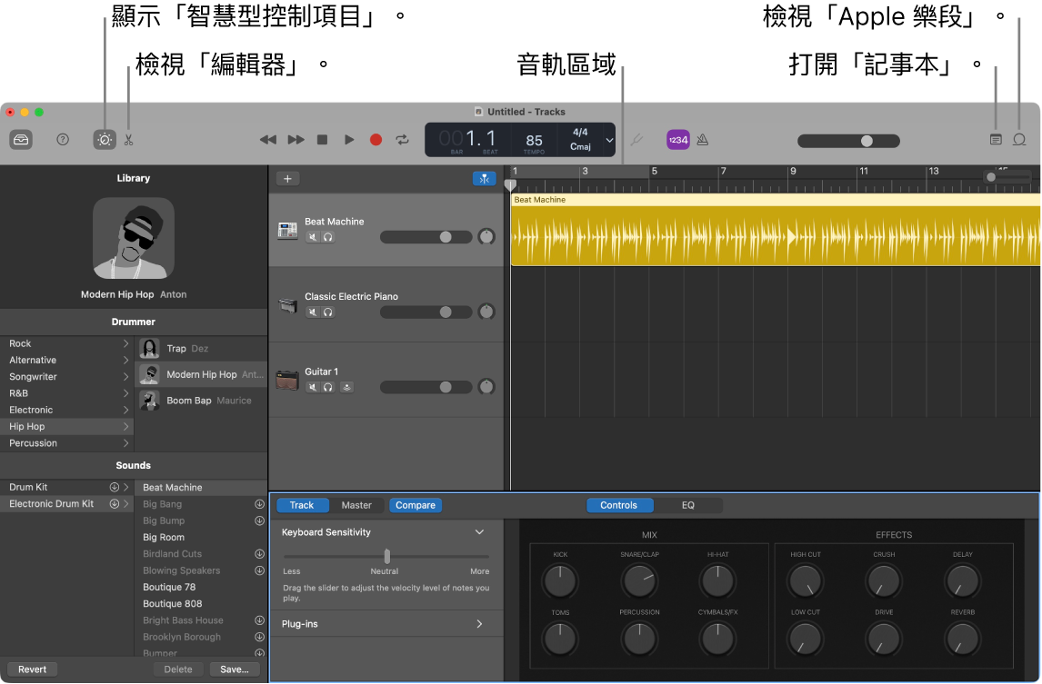
Task: Collapse the Keyboard Sensitivity section
Action: coord(480,532)
